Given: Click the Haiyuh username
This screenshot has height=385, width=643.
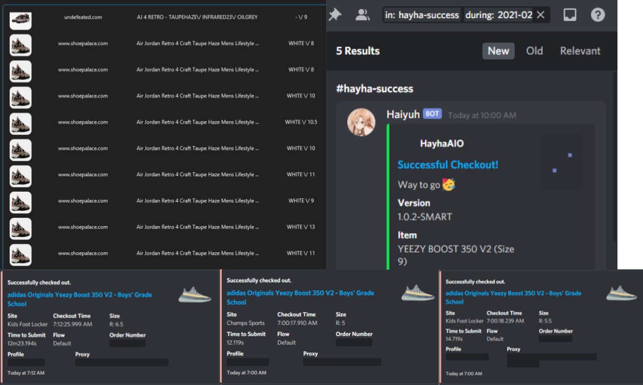Looking at the screenshot, I should coord(403,115).
